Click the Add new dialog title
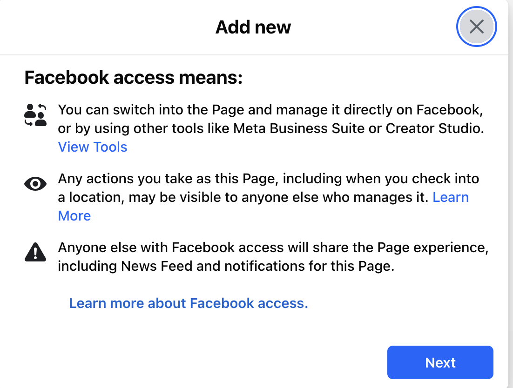This screenshot has height=388, width=513. tap(253, 27)
